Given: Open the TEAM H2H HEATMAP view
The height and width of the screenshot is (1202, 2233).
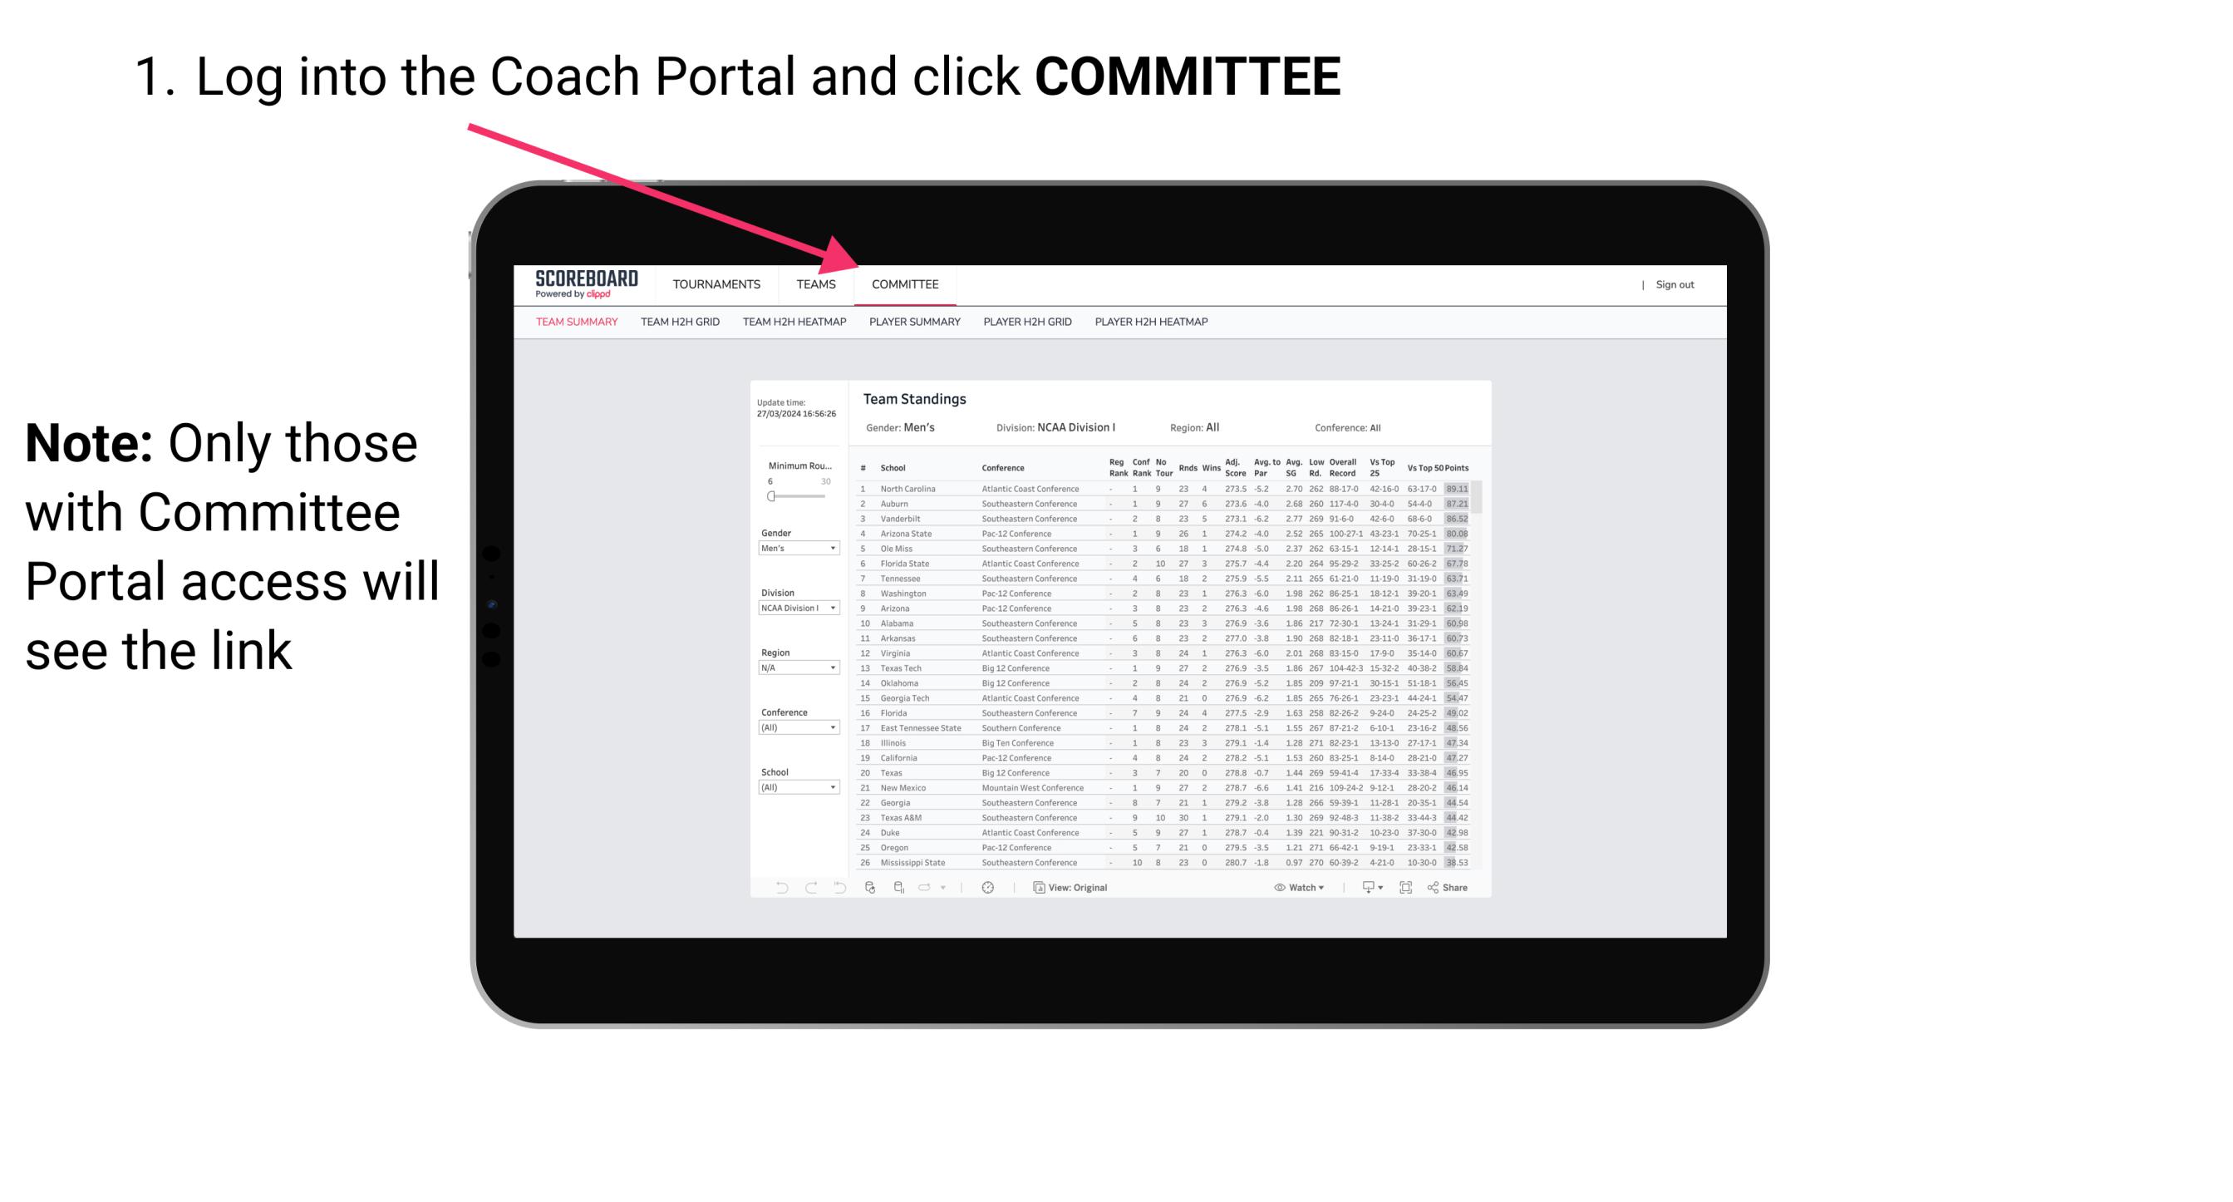Looking at the screenshot, I should point(796,326).
